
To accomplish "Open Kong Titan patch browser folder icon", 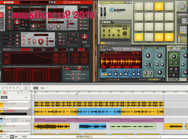I will pos(128,2).
